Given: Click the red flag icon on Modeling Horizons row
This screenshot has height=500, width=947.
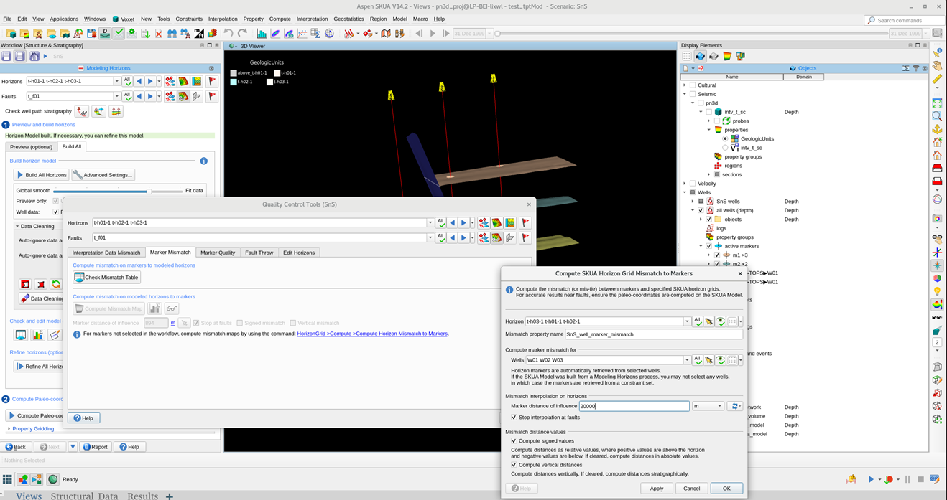Looking at the screenshot, I should 212,81.
